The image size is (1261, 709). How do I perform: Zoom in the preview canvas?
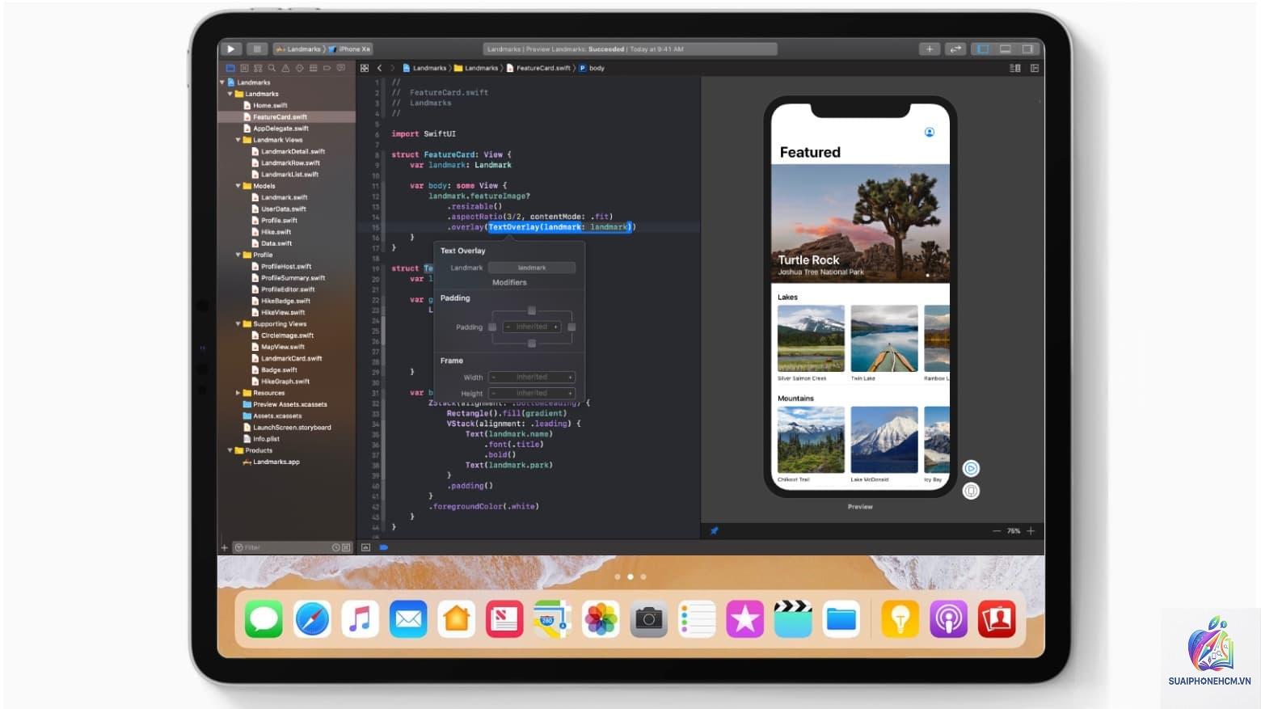pyautogui.click(x=1031, y=531)
